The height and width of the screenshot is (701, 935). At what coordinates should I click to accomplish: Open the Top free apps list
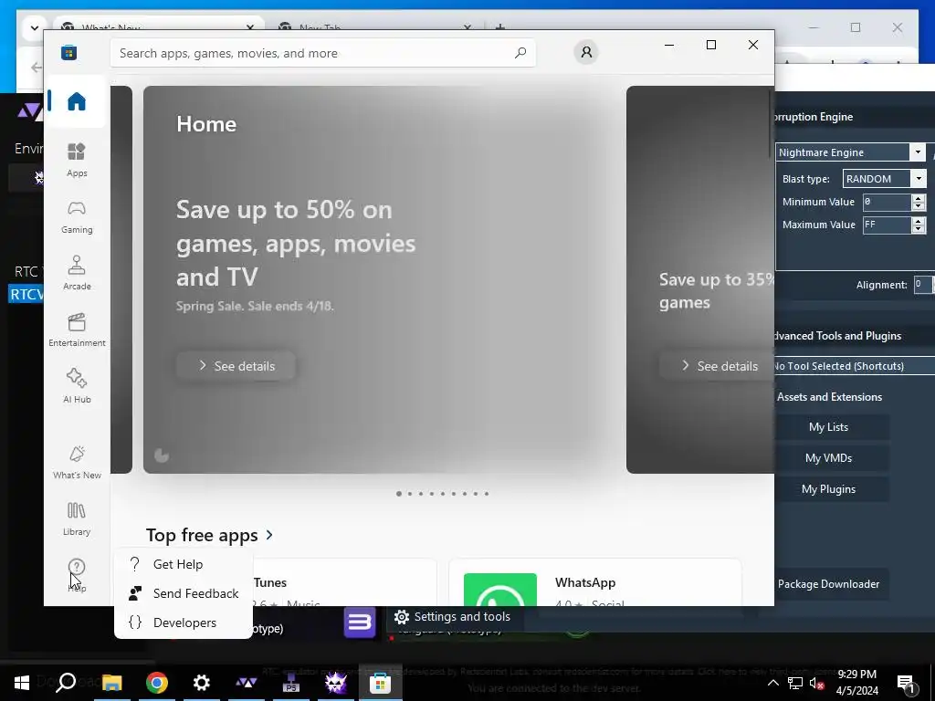[x=202, y=535]
